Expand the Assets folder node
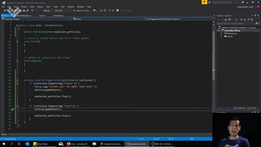 click(221, 36)
